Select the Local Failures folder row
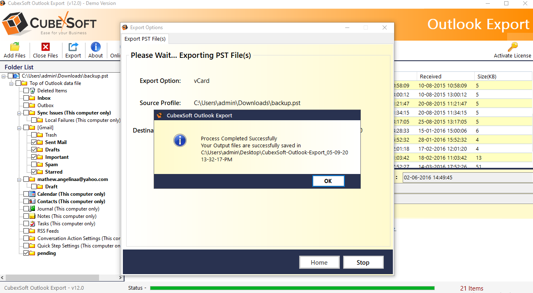The height and width of the screenshot is (293, 533). (83, 120)
